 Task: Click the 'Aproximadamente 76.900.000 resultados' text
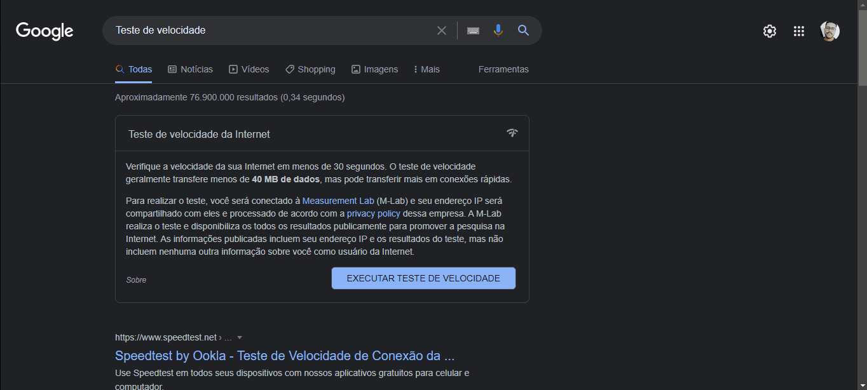tap(229, 97)
